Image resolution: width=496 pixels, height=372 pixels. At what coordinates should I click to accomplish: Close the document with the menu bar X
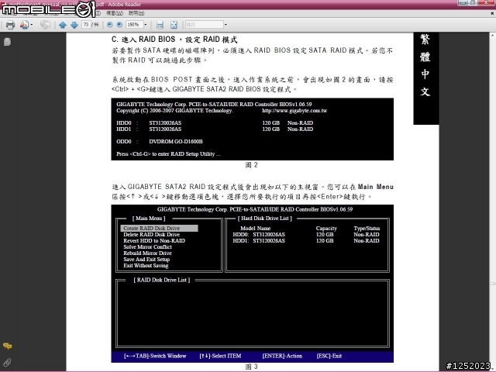pyautogui.click(x=492, y=13)
